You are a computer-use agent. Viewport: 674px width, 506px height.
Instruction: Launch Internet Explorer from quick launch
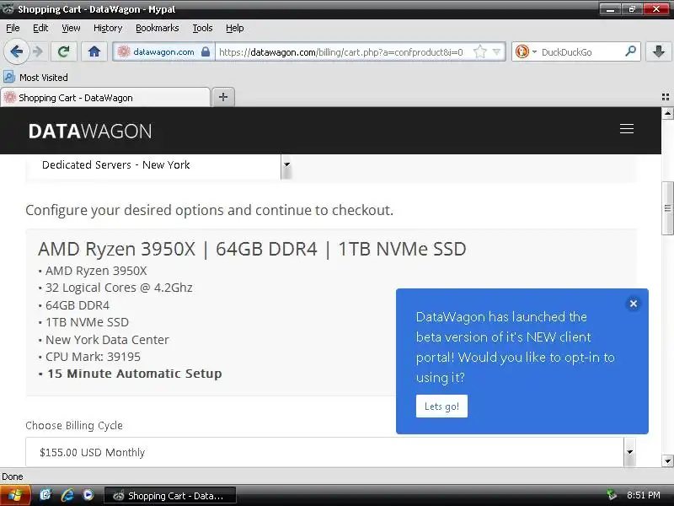[x=67, y=495]
